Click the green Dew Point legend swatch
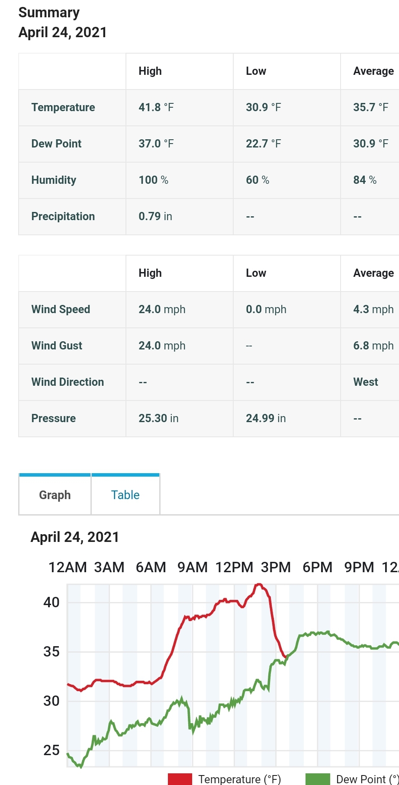 (x=318, y=779)
